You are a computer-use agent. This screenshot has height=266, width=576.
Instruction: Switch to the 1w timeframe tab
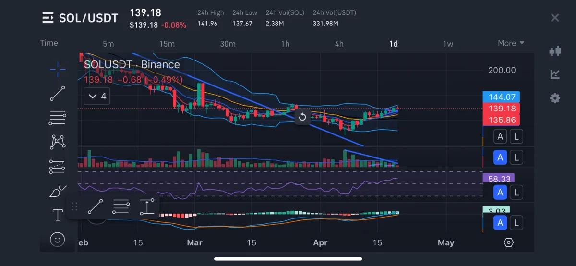[x=447, y=44]
